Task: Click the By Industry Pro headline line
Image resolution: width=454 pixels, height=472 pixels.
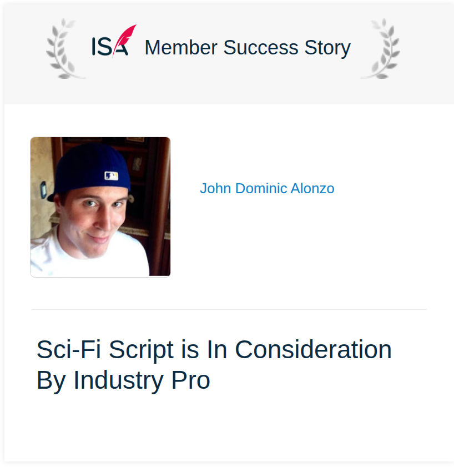Action: click(123, 380)
